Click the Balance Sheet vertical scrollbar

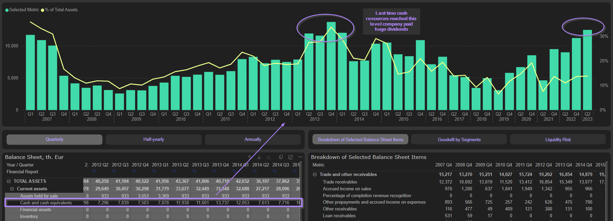pyautogui.click(x=301, y=191)
